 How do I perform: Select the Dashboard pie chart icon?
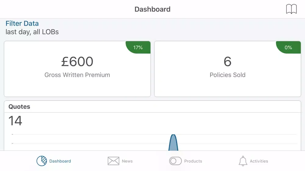(41, 161)
